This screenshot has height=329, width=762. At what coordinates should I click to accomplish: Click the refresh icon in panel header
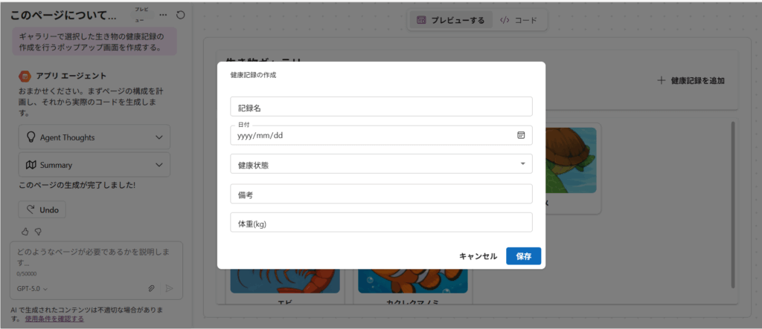click(181, 15)
